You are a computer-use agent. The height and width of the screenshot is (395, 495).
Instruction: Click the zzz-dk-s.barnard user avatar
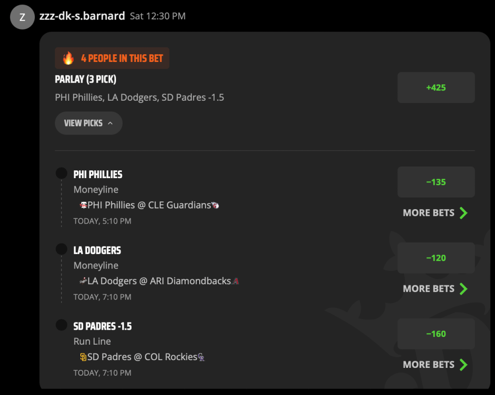[x=22, y=17]
